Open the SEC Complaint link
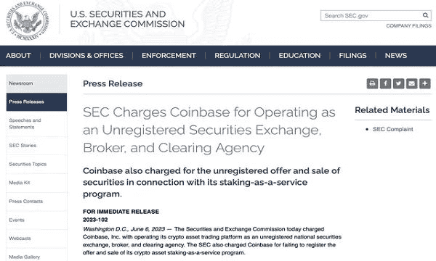This screenshot has height=261, width=436. (392, 129)
